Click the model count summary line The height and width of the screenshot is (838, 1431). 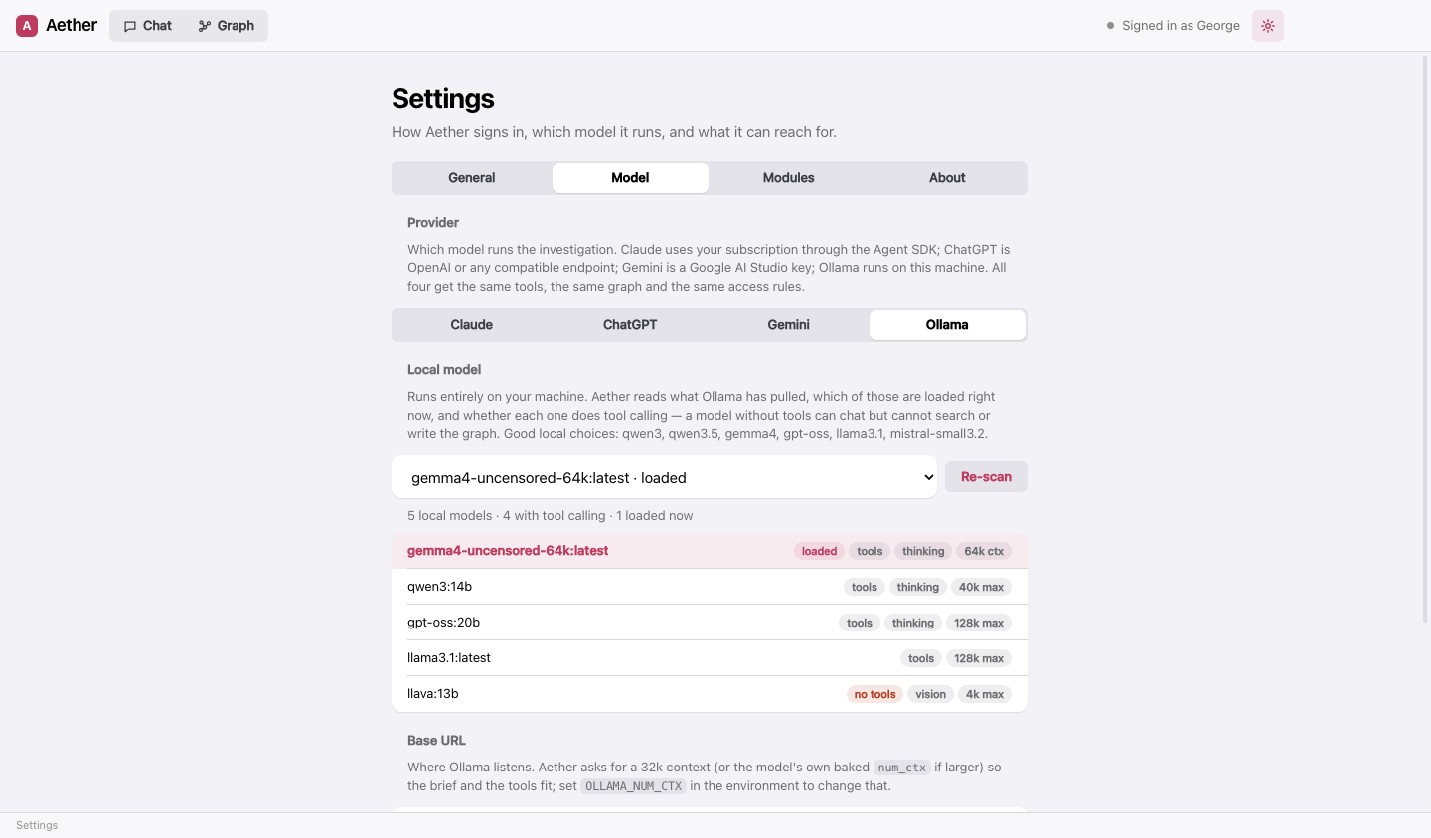(x=551, y=516)
